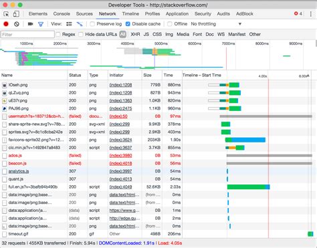Click in the Filter text field

tap(27, 34)
